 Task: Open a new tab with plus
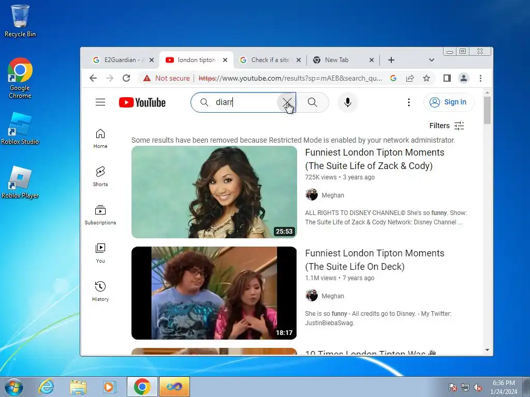point(391,60)
